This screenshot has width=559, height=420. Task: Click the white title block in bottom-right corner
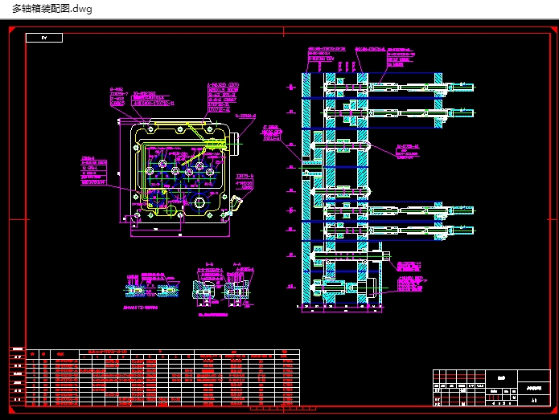point(491,387)
